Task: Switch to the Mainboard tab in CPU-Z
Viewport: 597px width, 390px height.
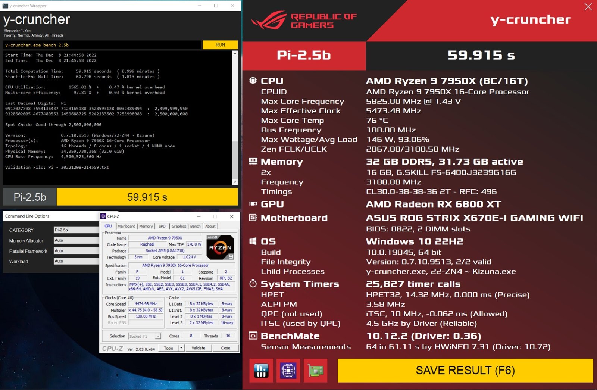Action: pyautogui.click(x=126, y=226)
